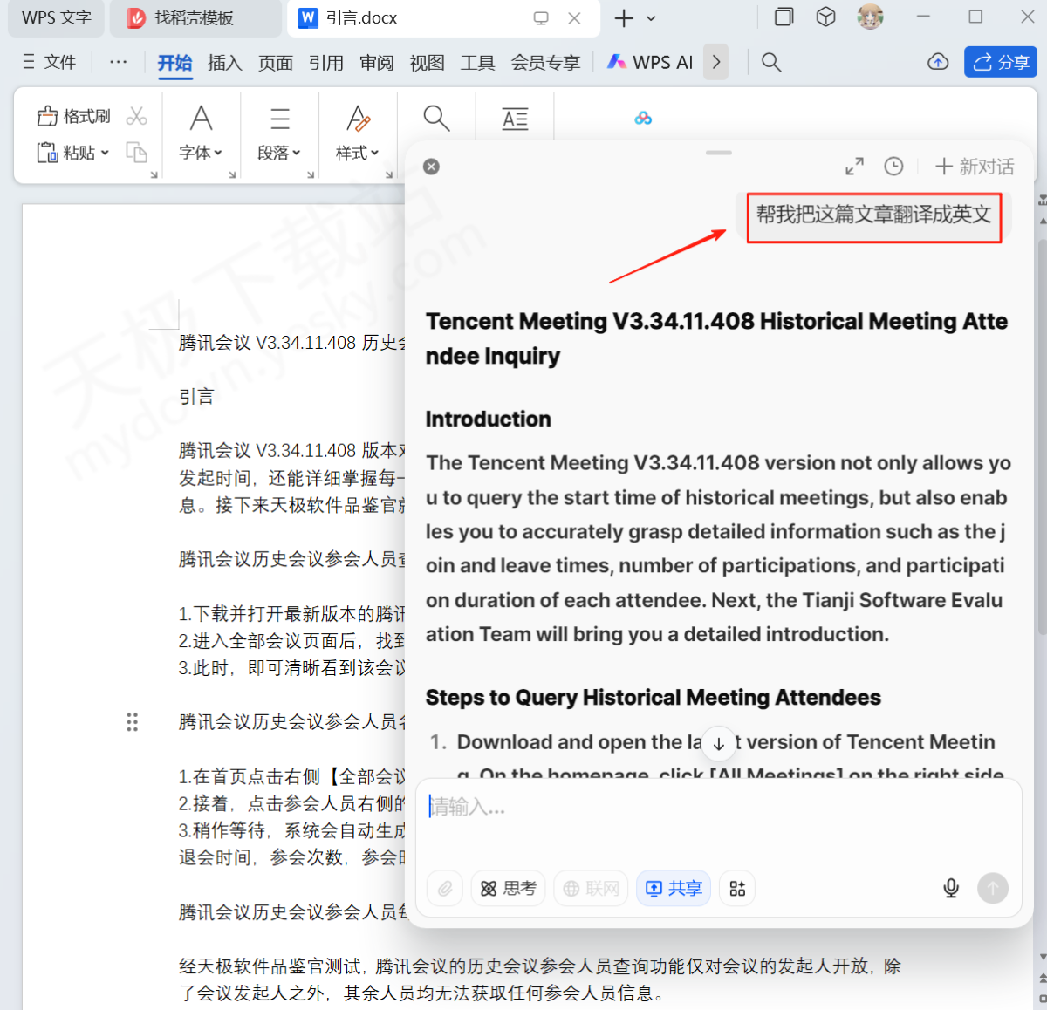Start voice input with the microphone icon
This screenshot has width=1047, height=1010.
coord(951,888)
